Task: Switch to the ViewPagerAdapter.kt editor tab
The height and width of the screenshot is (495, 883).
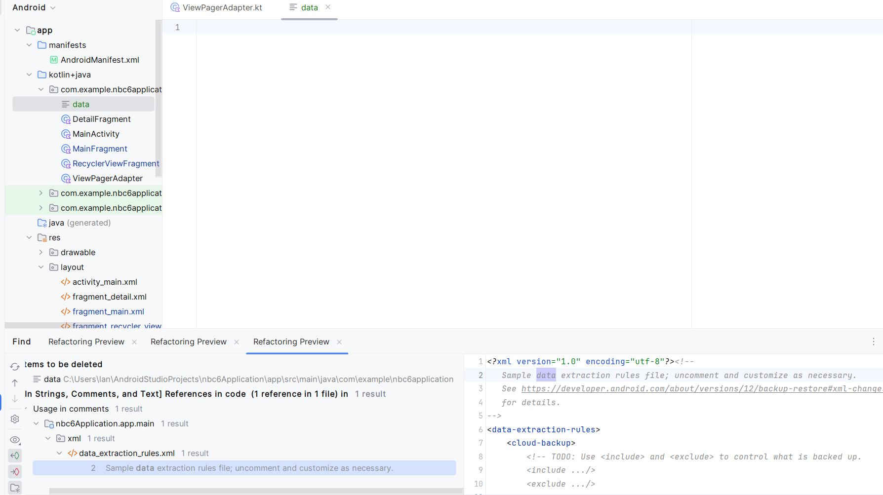Action: (x=216, y=8)
